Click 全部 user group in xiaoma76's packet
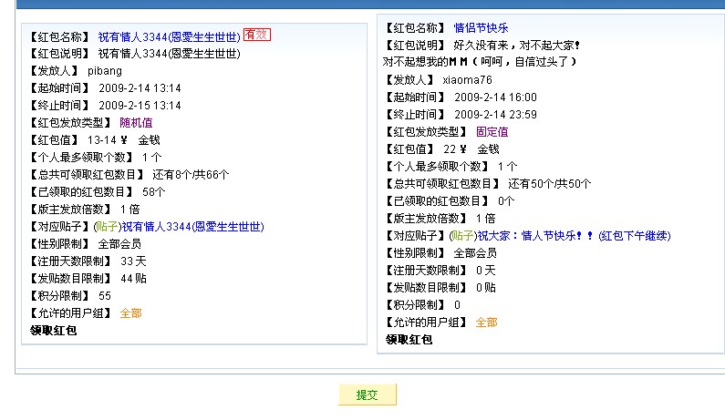Viewport: 725px width, 420px height. (x=486, y=322)
